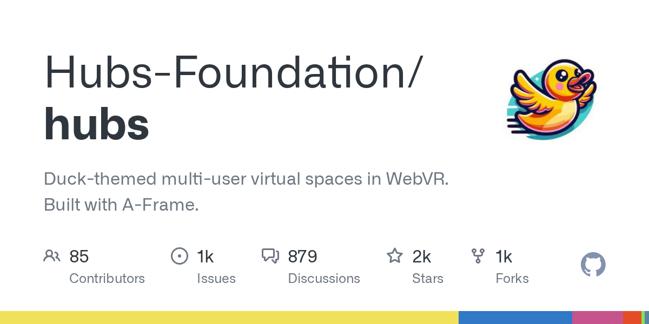
Task: Click the 879 discussions count
Action: pos(302,256)
